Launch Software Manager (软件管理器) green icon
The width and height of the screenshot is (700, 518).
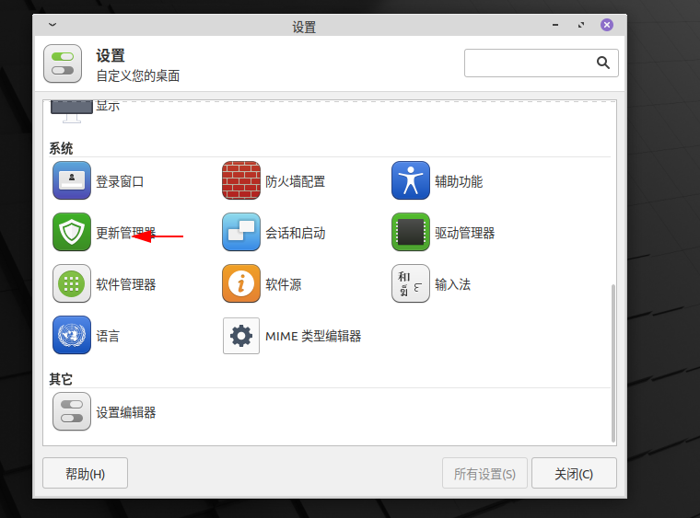72,284
